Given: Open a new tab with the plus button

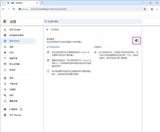Looking at the screenshot, I should pos(42,3).
